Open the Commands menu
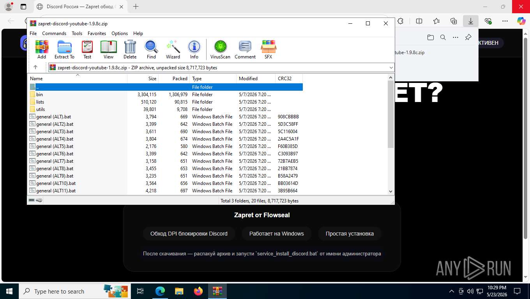 (x=54, y=33)
